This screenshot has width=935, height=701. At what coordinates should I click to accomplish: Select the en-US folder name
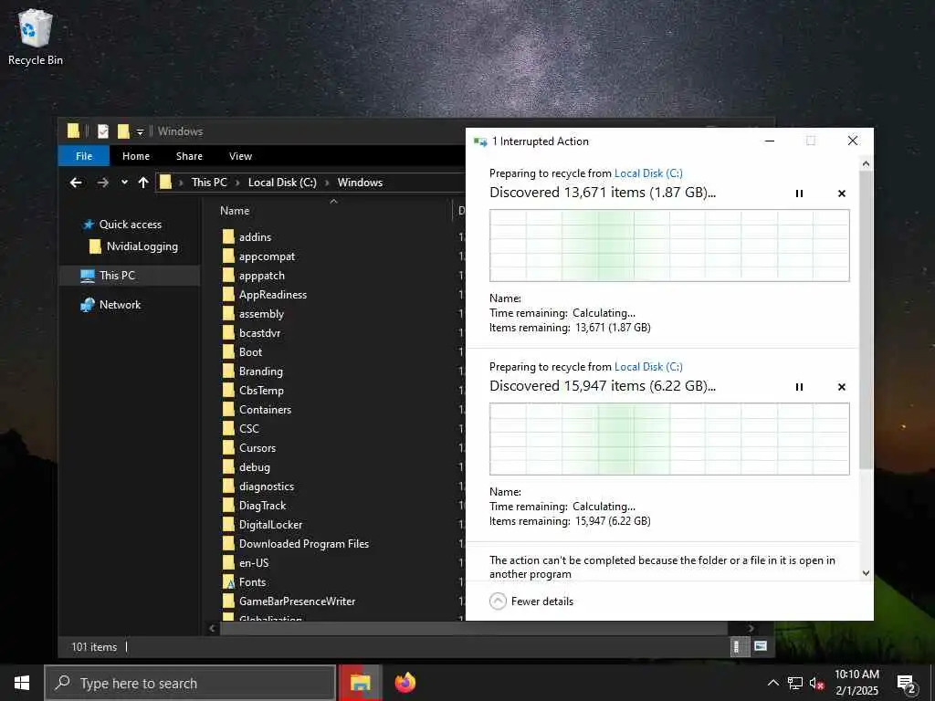pyautogui.click(x=254, y=562)
